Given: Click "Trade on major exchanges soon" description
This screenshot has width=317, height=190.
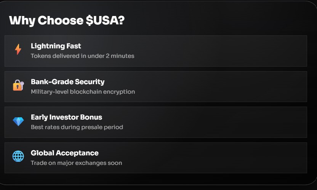Looking at the screenshot, I should point(76,163).
